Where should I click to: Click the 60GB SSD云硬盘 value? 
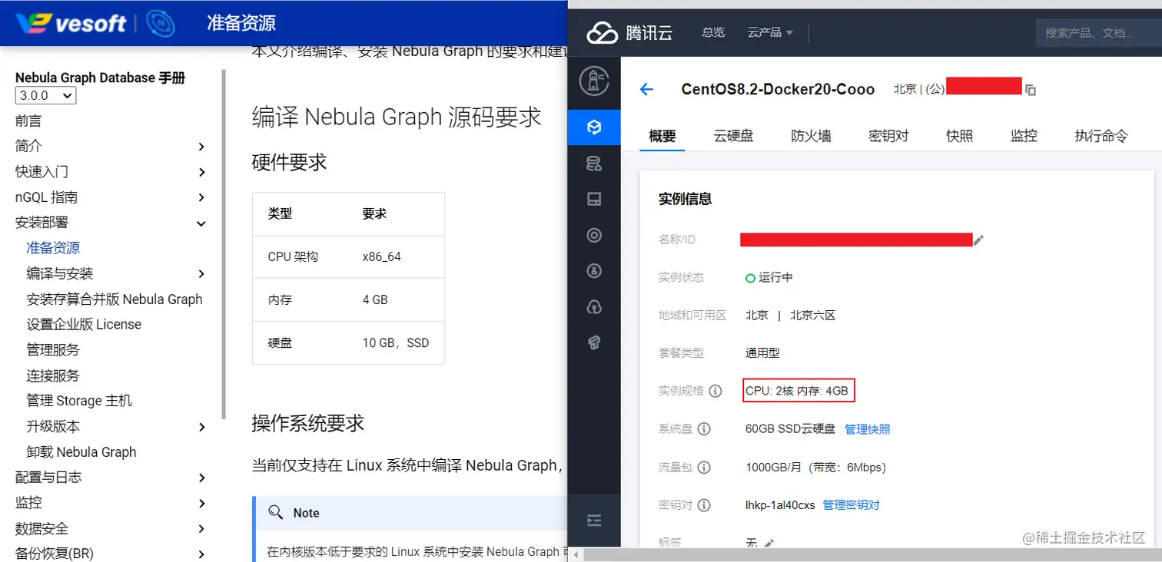coord(790,429)
